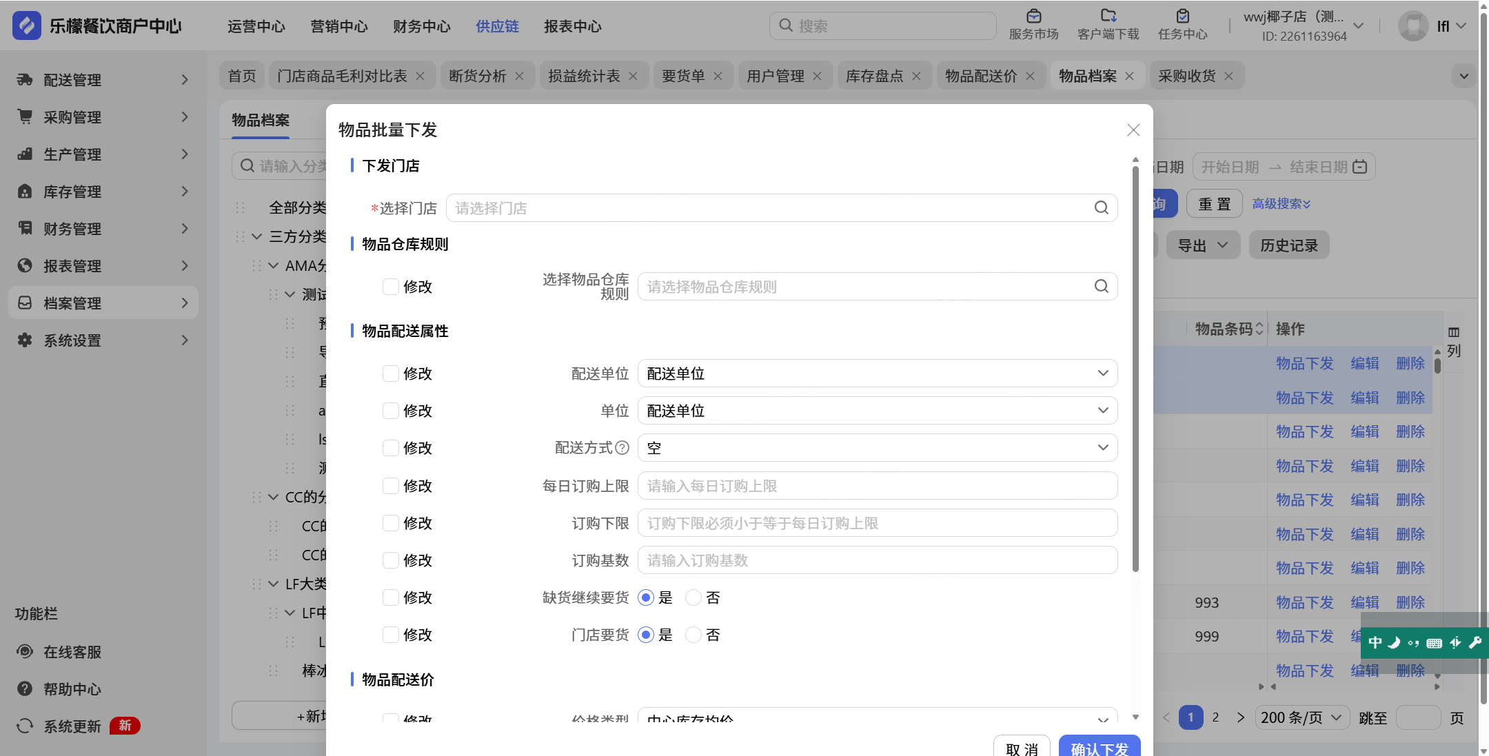Click search icon in 选择门店 field
The width and height of the screenshot is (1489, 756).
1101,207
